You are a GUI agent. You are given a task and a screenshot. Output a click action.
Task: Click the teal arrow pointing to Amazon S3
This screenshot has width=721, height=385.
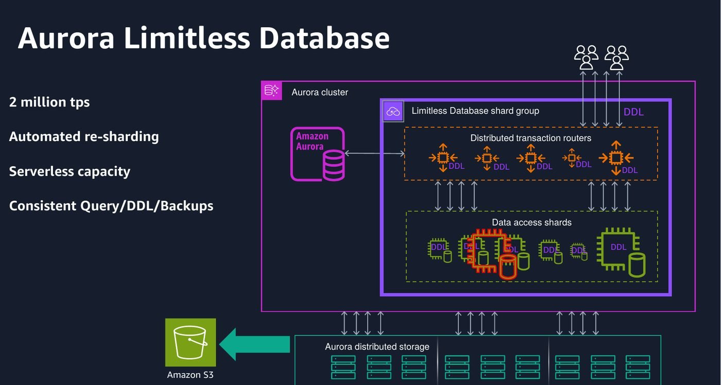point(254,344)
